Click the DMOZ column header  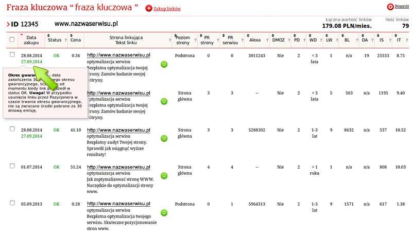[x=279, y=40]
